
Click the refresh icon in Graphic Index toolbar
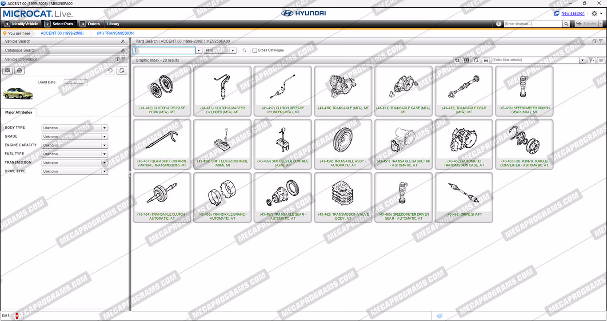click(457, 60)
